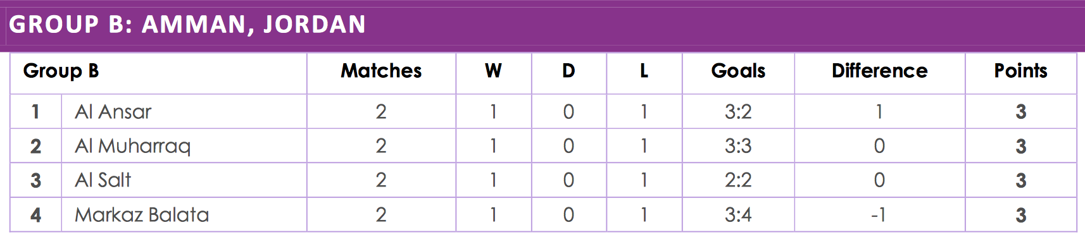This screenshot has width=1085, height=244.
Task: Select the 3:2 goals cell for Al Ansar
Action: pos(738,112)
